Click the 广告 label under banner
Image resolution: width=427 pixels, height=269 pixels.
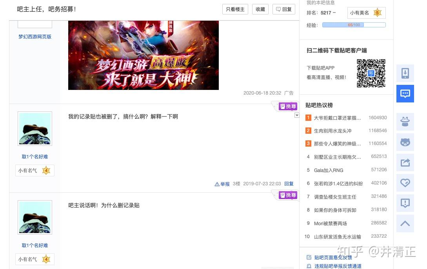click(x=289, y=93)
